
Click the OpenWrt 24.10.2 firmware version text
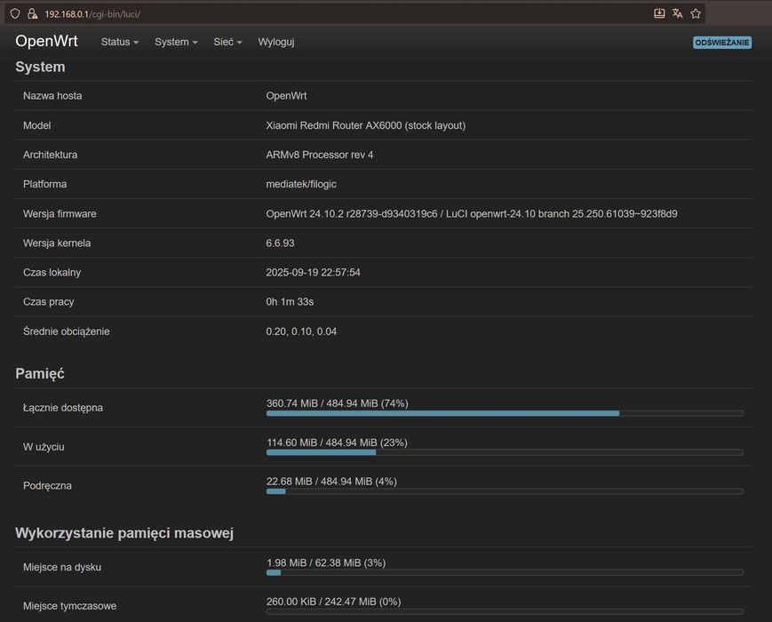[472, 214]
